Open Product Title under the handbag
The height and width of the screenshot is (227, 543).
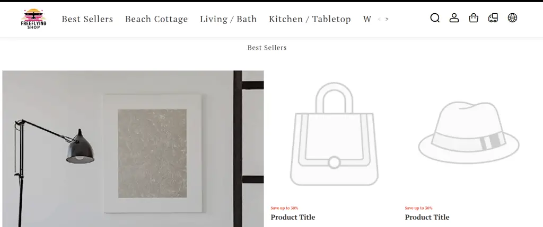(293, 217)
